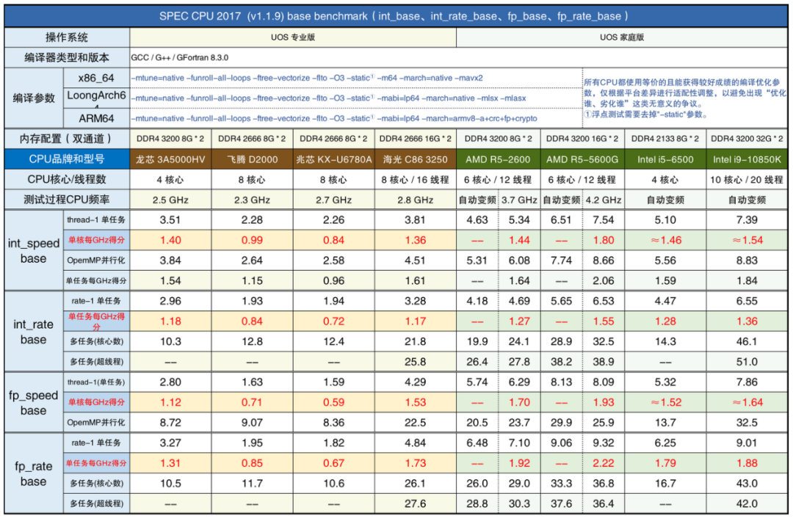Image resolution: width=793 pixels, height=524 pixels.
Task: Select the flags line with armv8-a+crc+fp+crypto
Action: click(x=334, y=118)
